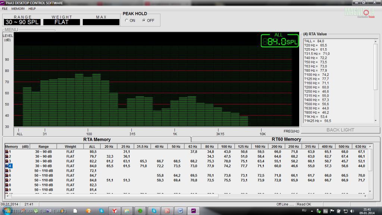
Task: Click the Range column header
Action: tap(43, 146)
